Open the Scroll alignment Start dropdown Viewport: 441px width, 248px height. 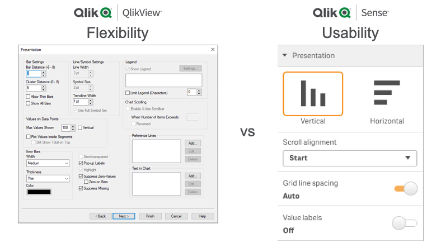coord(350,158)
